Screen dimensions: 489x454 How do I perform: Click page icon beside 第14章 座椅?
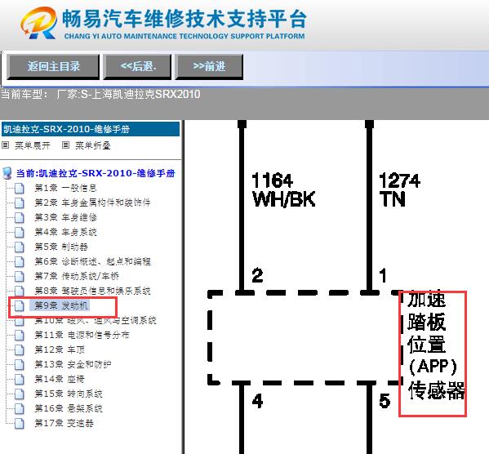click(20, 379)
